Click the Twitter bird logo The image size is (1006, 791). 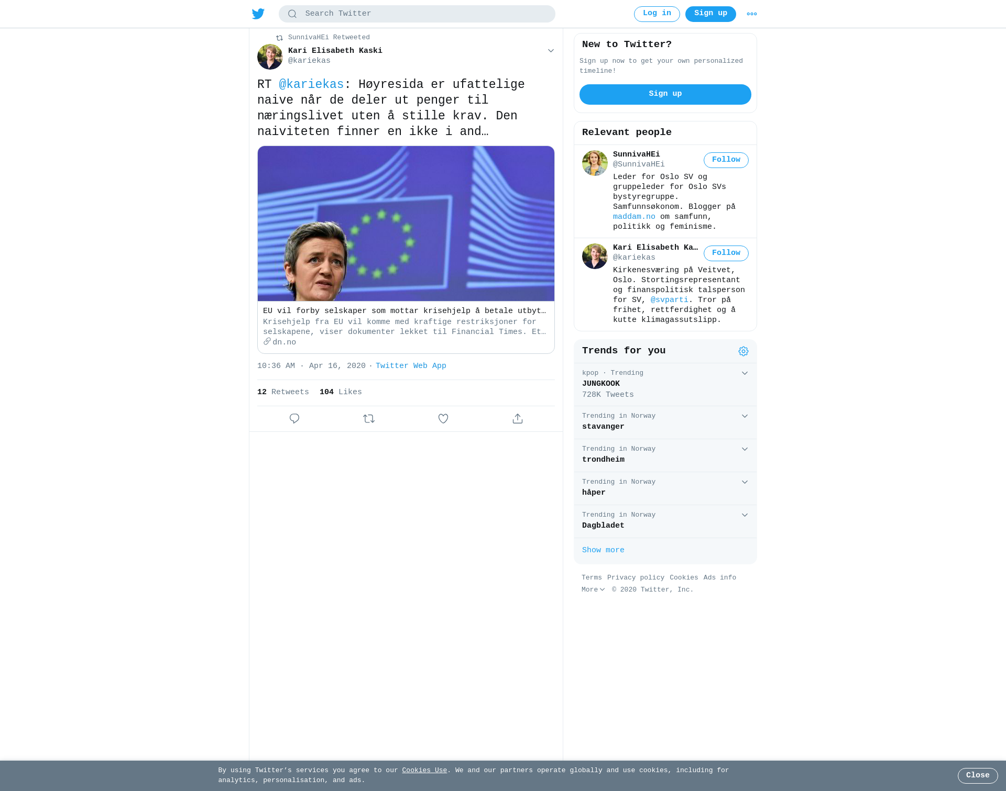click(258, 14)
